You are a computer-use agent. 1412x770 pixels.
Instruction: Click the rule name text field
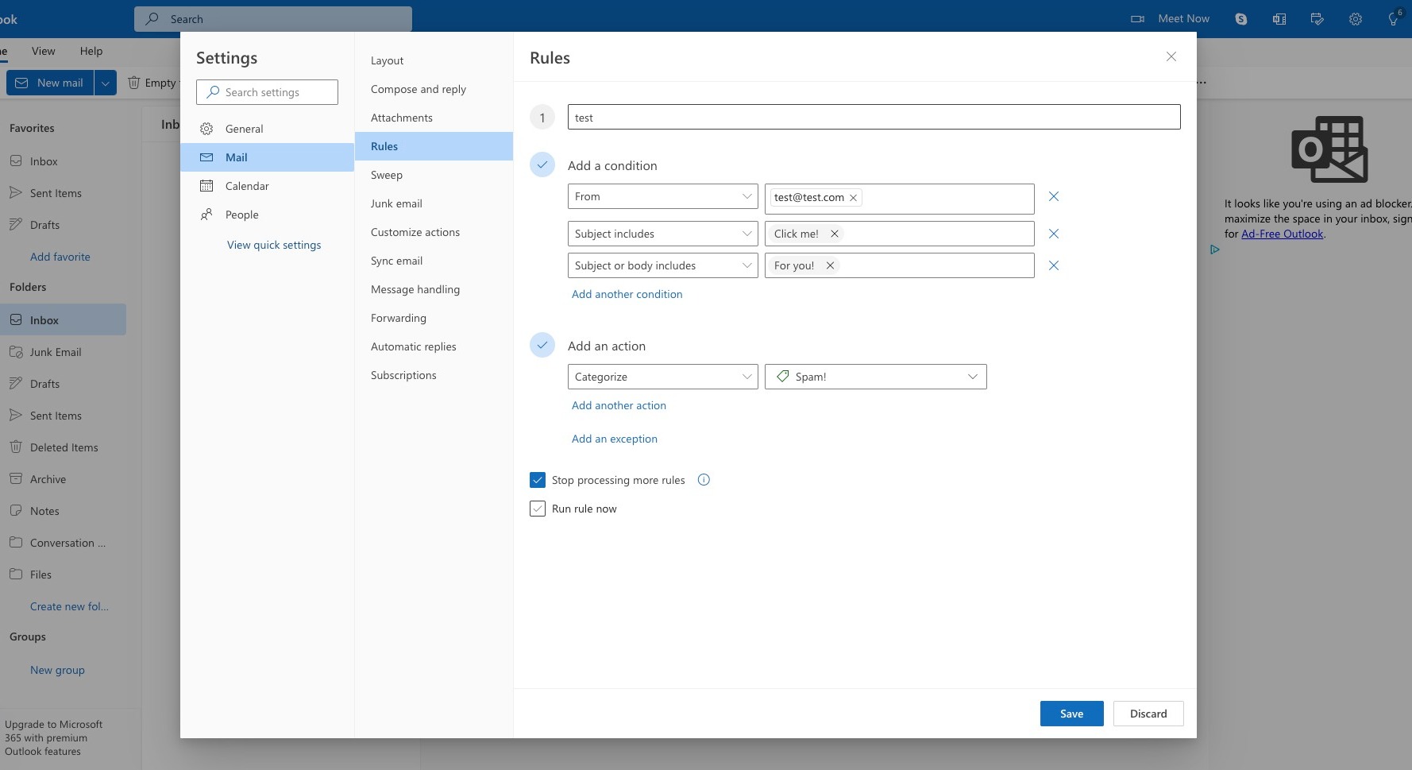point(874,118)
